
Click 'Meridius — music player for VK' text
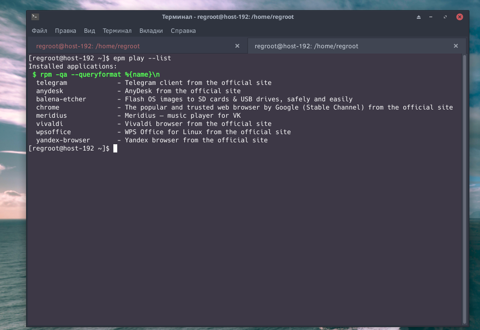coord(183,116)
